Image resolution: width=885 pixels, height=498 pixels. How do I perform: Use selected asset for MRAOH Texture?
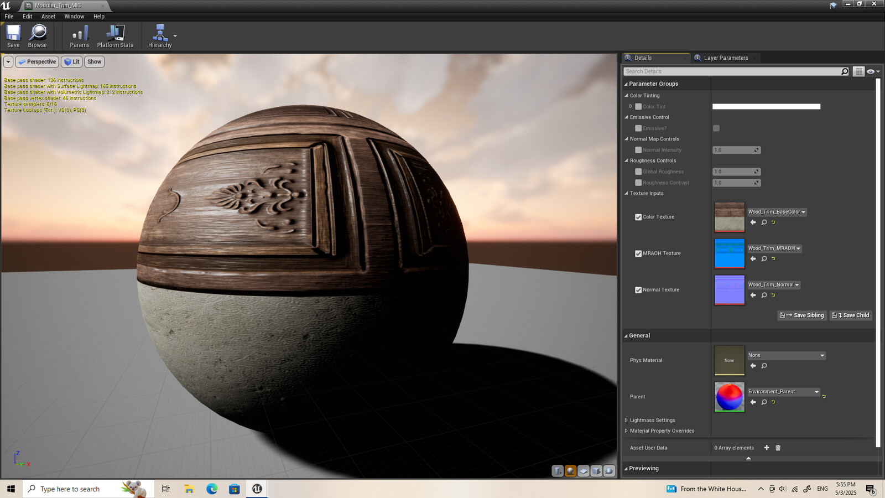coord(753,259)
